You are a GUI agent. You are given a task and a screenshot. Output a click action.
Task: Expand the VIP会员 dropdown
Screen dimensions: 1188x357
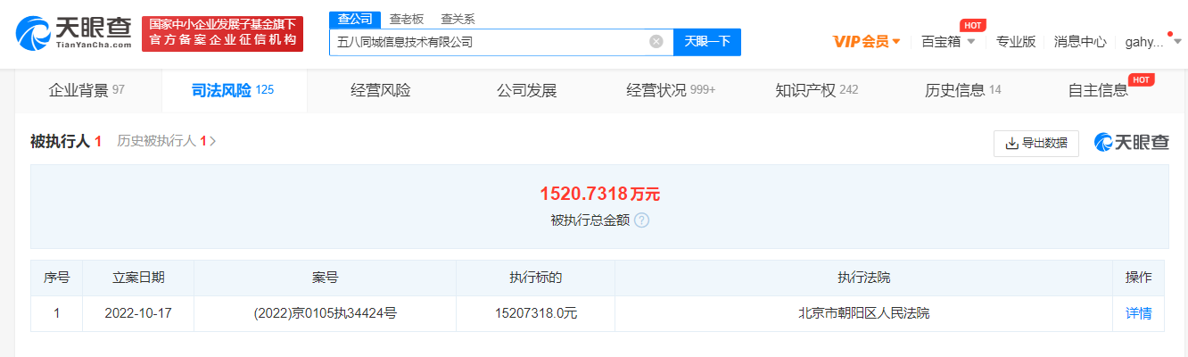pyautogui.click(x=866, y=41)
